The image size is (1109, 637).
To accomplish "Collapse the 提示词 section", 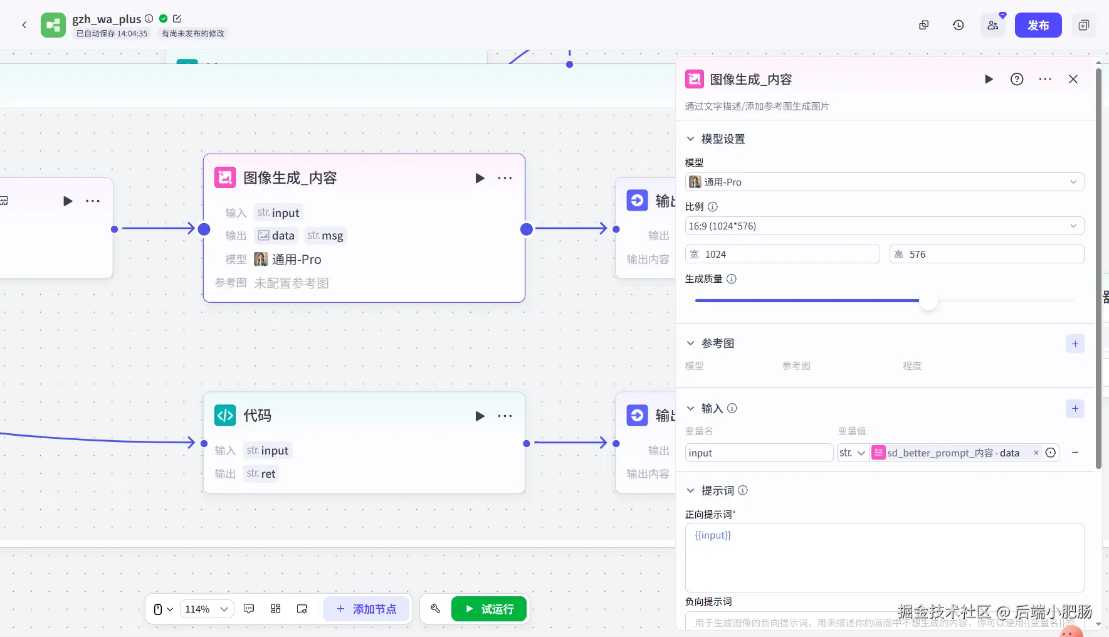I will [690, 490].
